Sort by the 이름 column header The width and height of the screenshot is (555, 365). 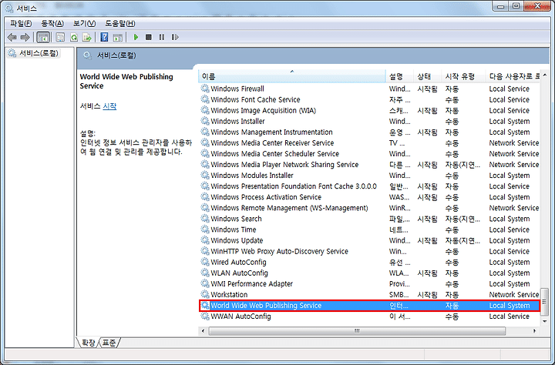pos(292,76)
